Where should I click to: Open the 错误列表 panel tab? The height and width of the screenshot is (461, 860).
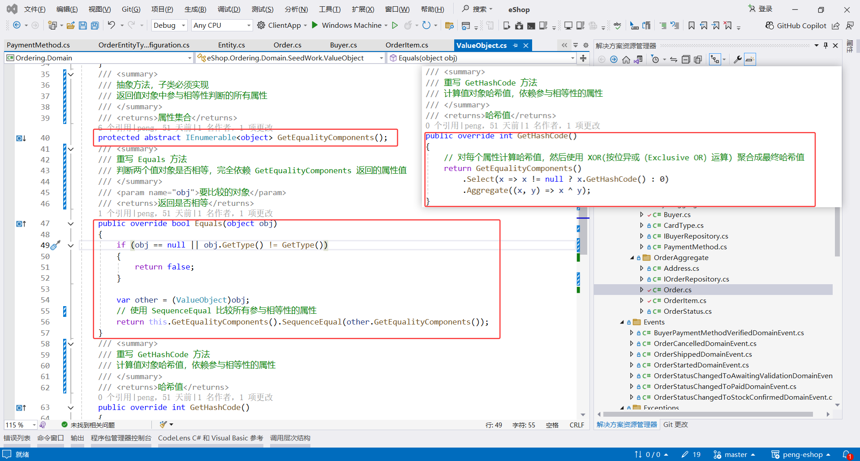click(x=17, y=438)
